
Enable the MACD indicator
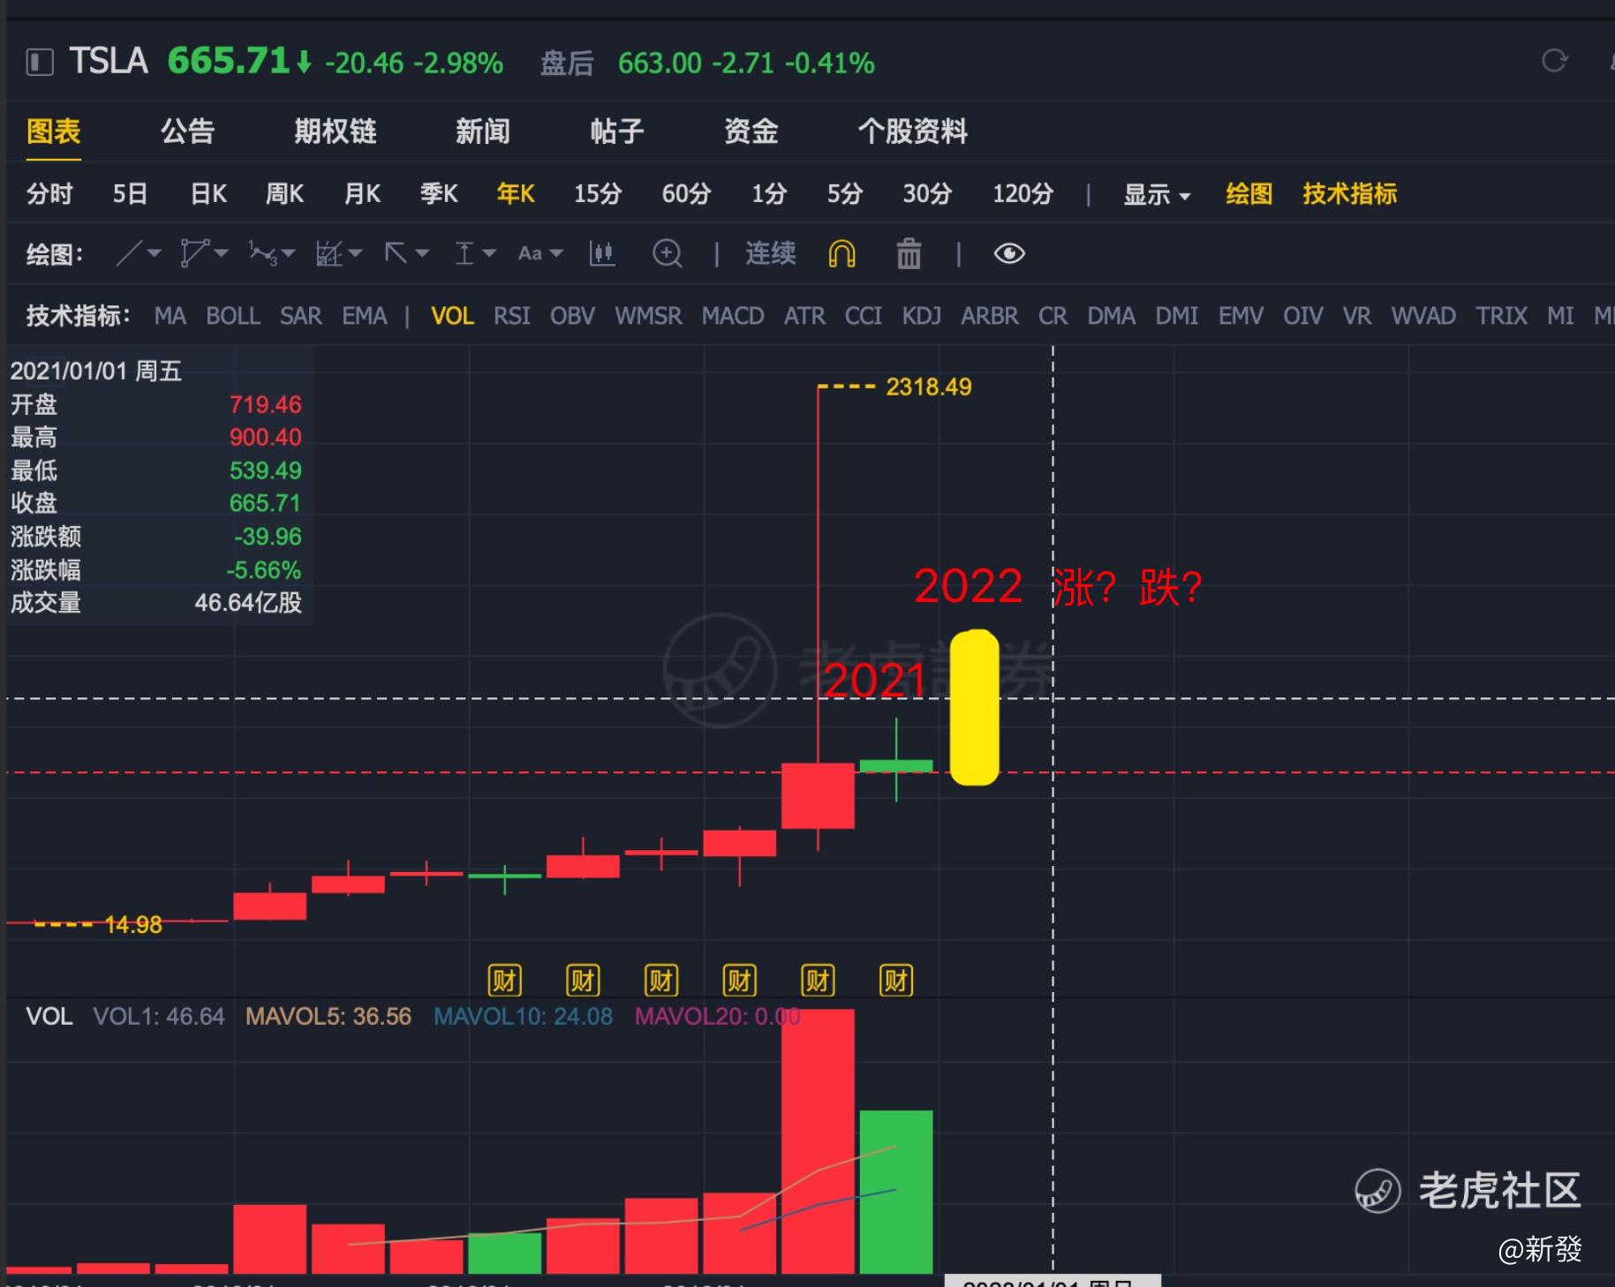coord(733,316)
